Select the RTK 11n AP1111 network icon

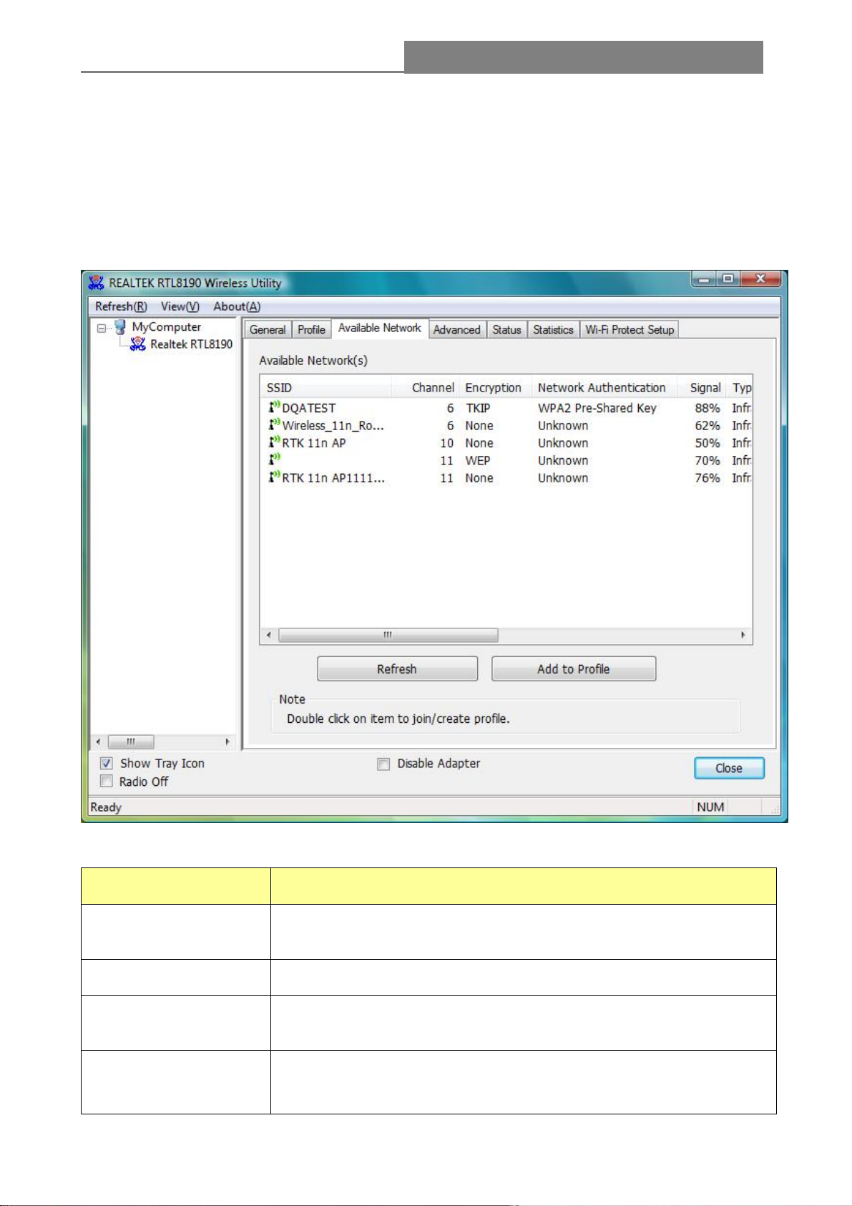pos(274,477)
